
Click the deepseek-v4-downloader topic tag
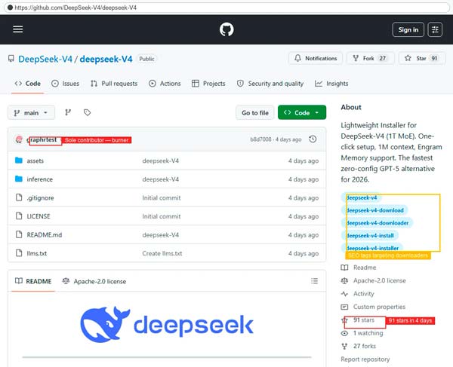tap(377, 223)
